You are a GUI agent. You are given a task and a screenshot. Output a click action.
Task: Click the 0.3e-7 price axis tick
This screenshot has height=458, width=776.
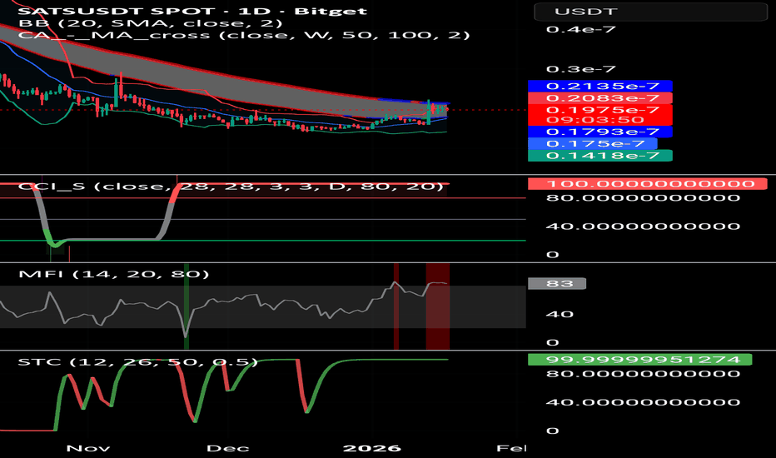coord(581,69)
